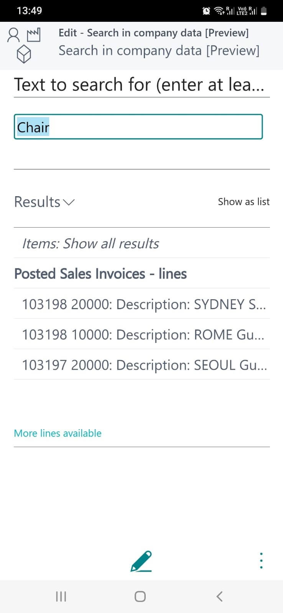Switch view with Show as list
The image size is (283, 613).
pyautogui.click(x=244, y=202)
